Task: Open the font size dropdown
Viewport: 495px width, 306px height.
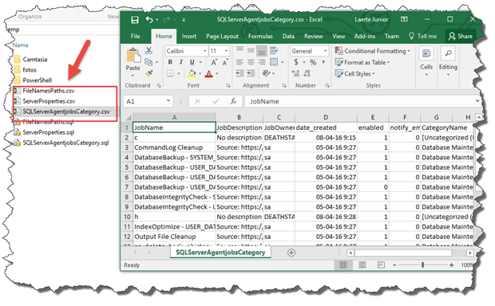Action: 226,51
